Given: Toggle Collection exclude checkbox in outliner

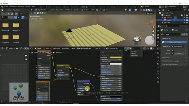Looking at the screenshot, I should point(182,15).
